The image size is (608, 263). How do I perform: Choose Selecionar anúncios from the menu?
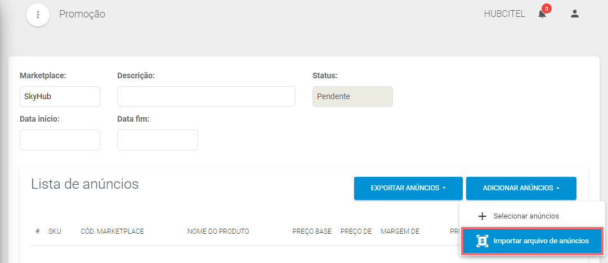pyautogui.click(x=532, y=216)
